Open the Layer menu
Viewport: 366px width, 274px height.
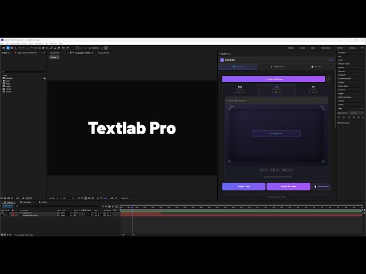tap(24, 43)
